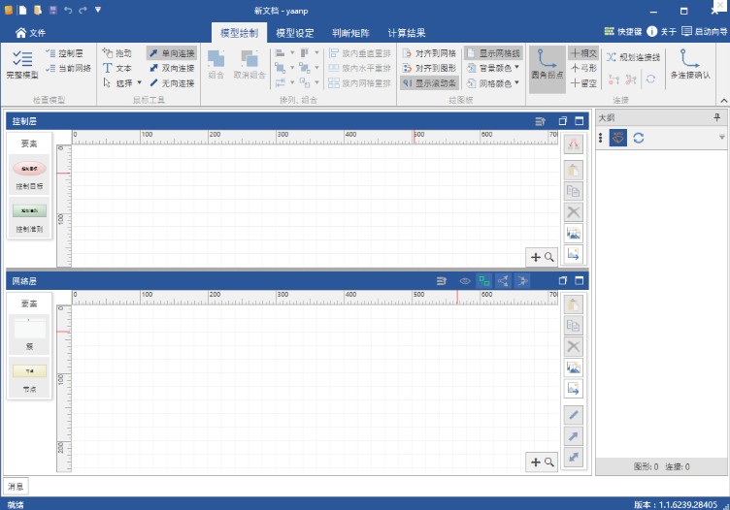The width and height of the screenshot is (730, 510).
Task: Open 快捷键 shortcuts
Action: pyautogui.click(x=622, y=32)
